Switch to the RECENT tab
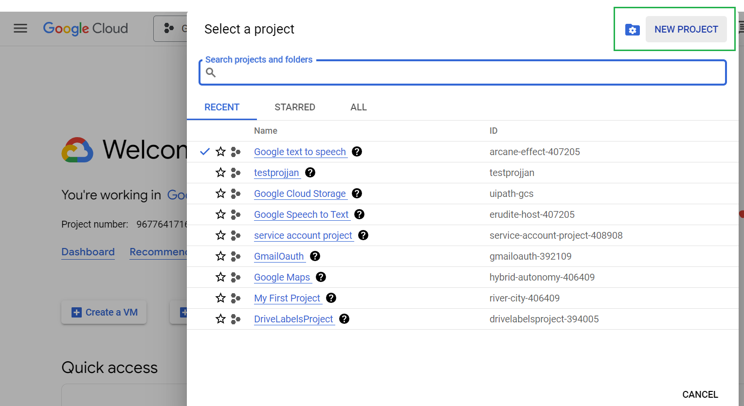Viewport: 744px width, 406px height. (222, 107)
